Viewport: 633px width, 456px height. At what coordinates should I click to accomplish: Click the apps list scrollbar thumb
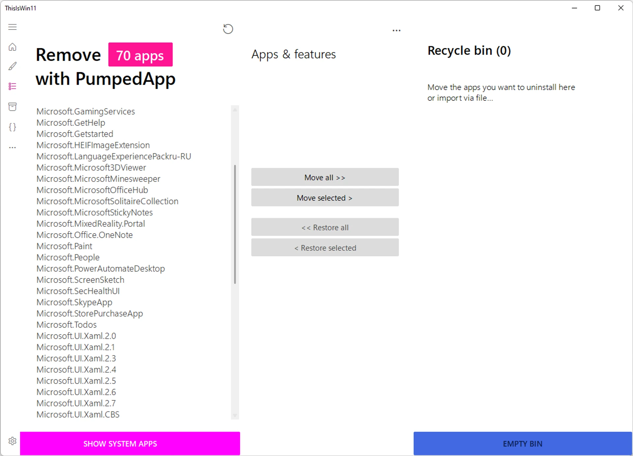[235, 224]
